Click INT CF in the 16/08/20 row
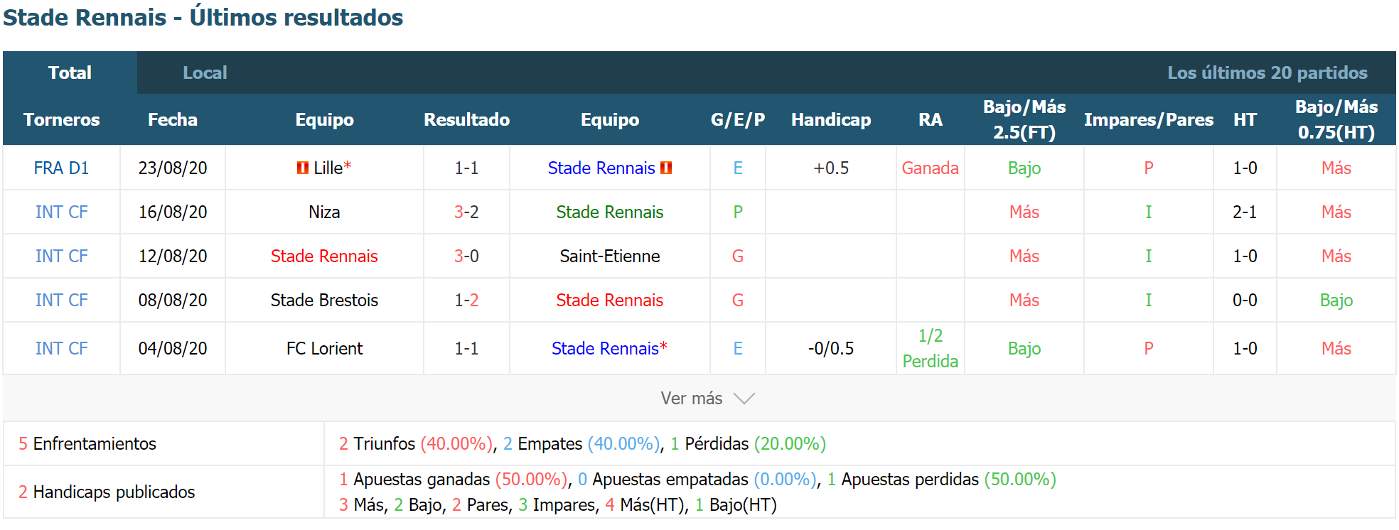The width and height of the screenshot is (1399, 530). pyautogui.click(x=61, y=212)
